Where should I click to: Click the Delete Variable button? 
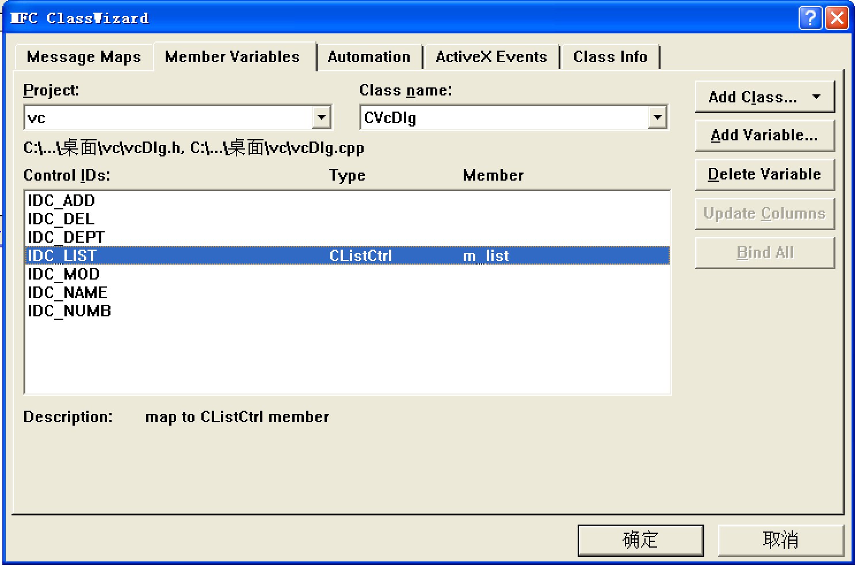tap(764, 174)
